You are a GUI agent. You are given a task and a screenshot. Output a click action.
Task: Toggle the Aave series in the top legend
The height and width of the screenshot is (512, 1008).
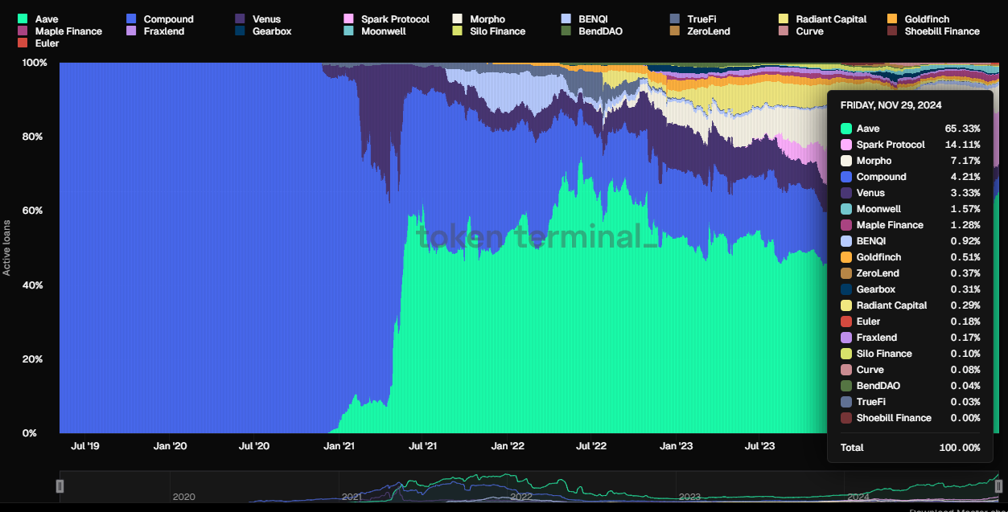pyautogui.click(x=38, y=18)
